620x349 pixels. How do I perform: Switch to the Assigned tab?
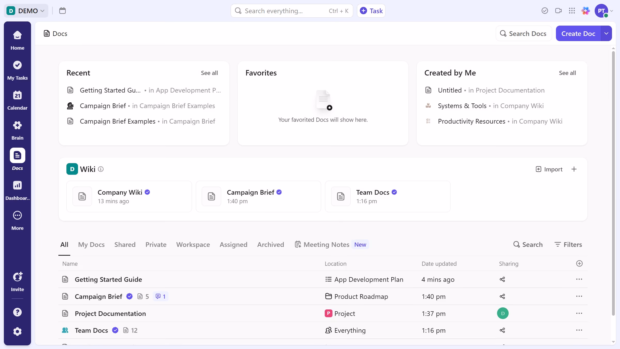(234, 245)
